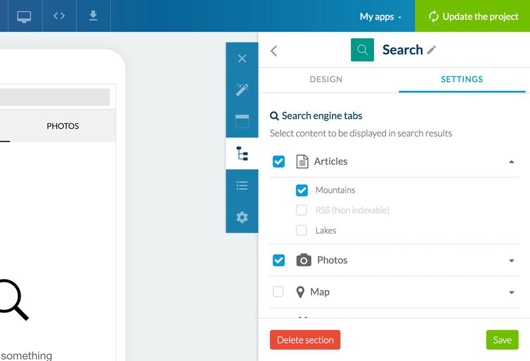Open the gear settings icon in sidebar
The image size is (530, 361).
242,217
